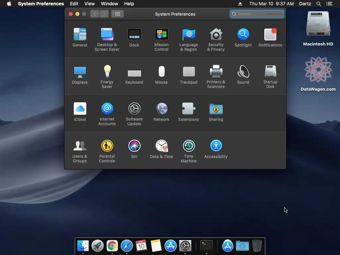The image size is (340, 255).
Task: Click the forward navigation arrow button
Action: [104, 14]
